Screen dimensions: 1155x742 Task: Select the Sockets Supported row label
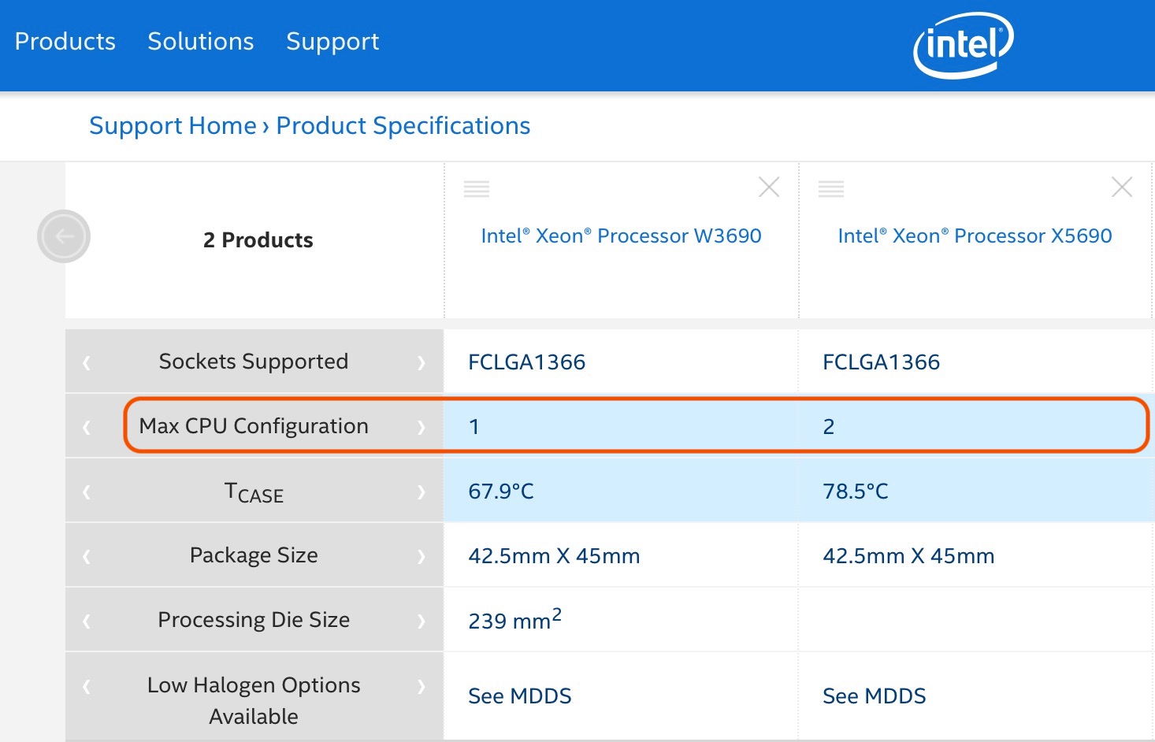254,362
